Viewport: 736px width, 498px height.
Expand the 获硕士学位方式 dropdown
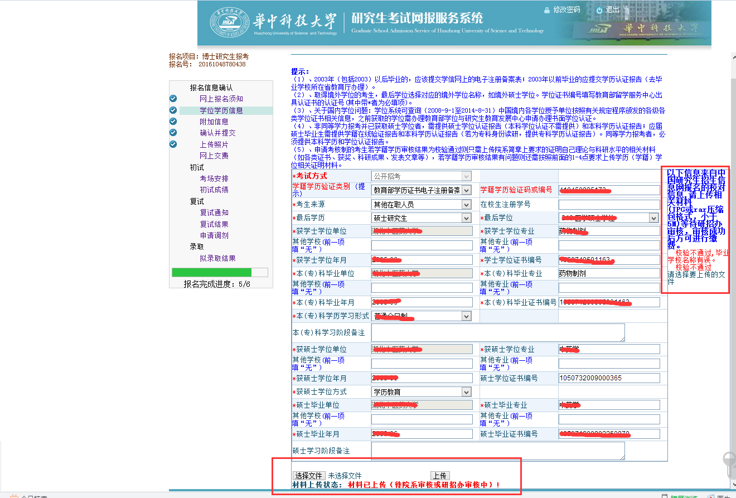tap(422, 392)
